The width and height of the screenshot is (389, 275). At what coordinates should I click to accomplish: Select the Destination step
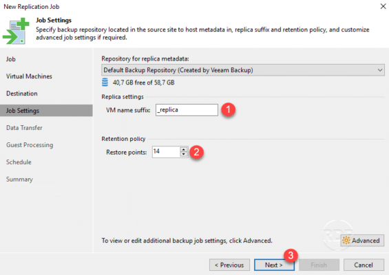click(x=22, y=93)
